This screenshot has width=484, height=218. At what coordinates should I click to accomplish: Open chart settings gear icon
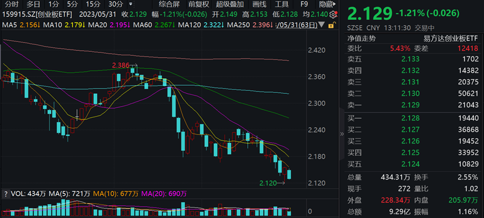[x=332, y=15]
